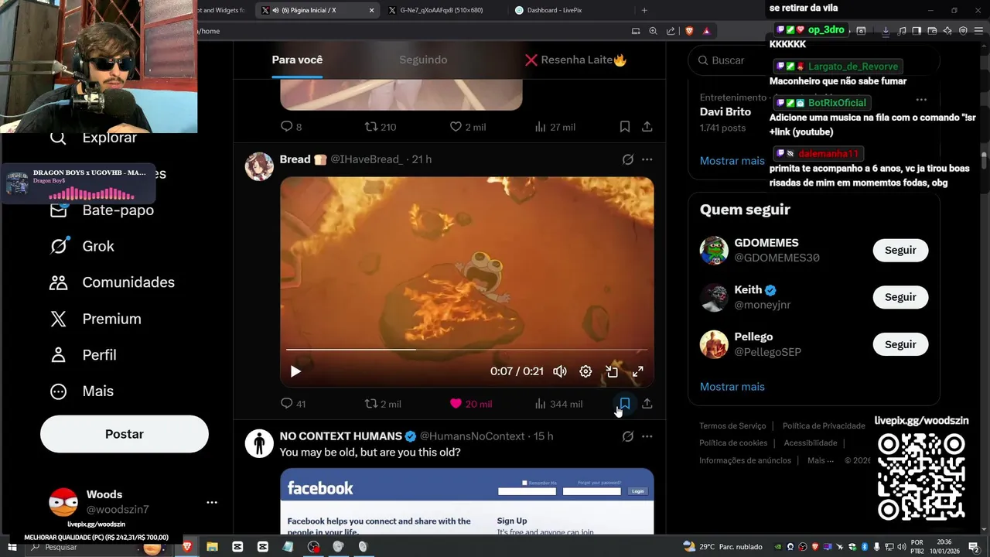Open the video settings gear menu
Viewport: 990px width, 557px height.
[585, 371]
